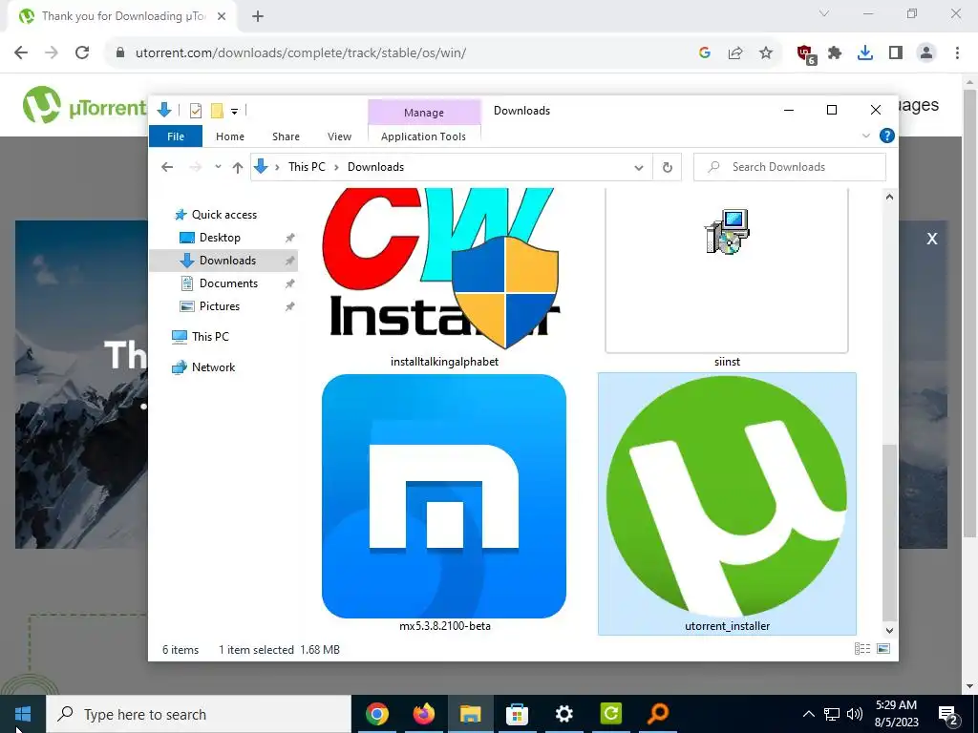Open Microsoft Store from taskbar
The width and height of the screenshot is (978, 733).
(x=517, y=714)
